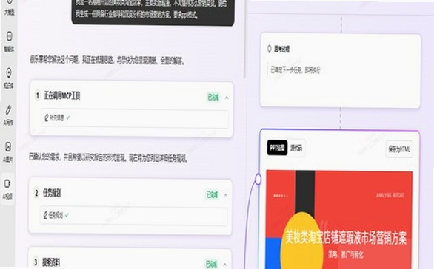The image size is (434, 269).
Task: Open the PPT slide preview thumbnail
Action: coord(339,219)
